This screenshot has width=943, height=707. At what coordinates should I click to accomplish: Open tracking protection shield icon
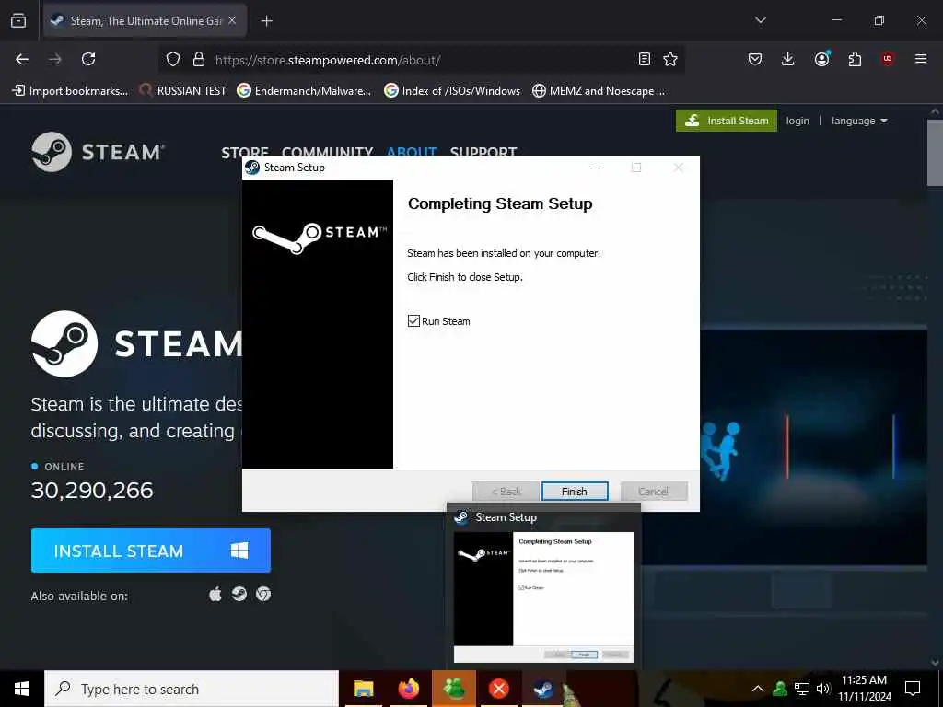tap(173, 59)
